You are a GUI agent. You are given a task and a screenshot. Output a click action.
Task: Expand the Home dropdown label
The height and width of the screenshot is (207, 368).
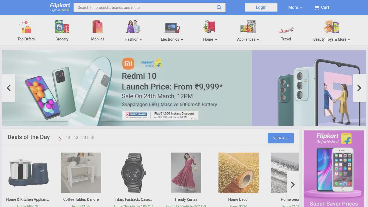[210, 39]
